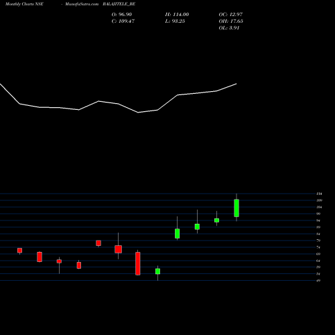
Task: Select the low price 'L: 93.25'
Action: (x=175, y=21)
